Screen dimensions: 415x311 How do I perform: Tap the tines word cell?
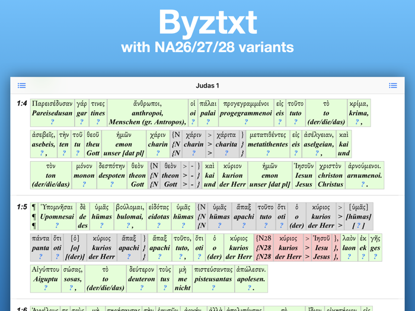(x=98, y=113)
